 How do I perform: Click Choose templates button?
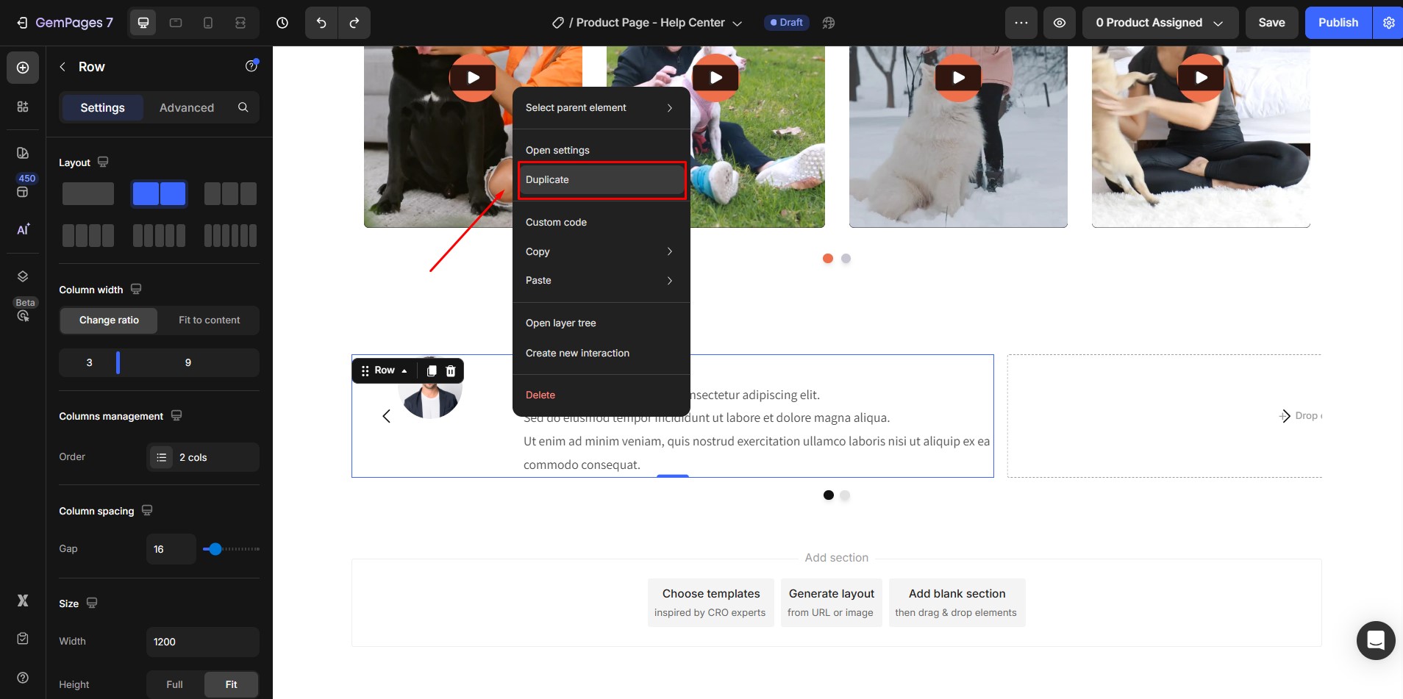coord(710,603)
